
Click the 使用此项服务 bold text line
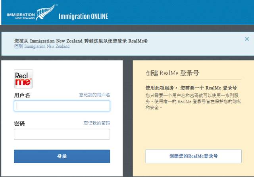tap(191, 88)
